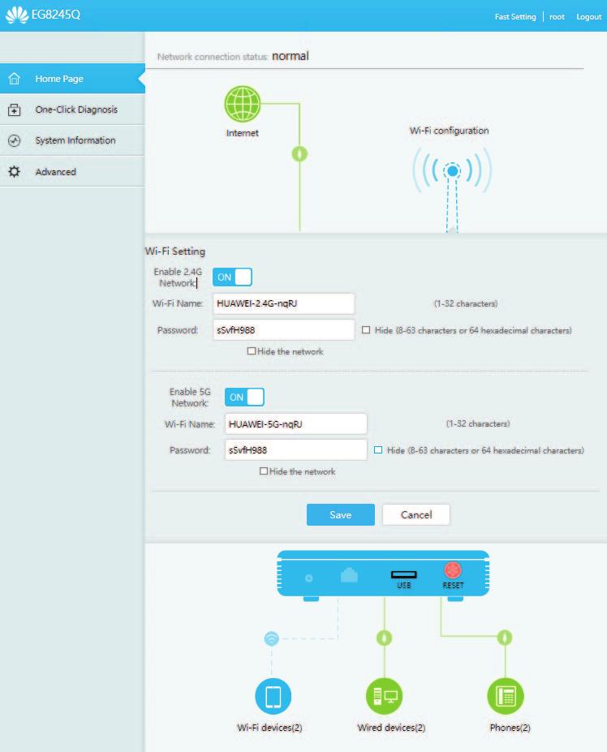
Task: Open the Wi-Fi devices tablet icon
Action: (x=273, y=696)
